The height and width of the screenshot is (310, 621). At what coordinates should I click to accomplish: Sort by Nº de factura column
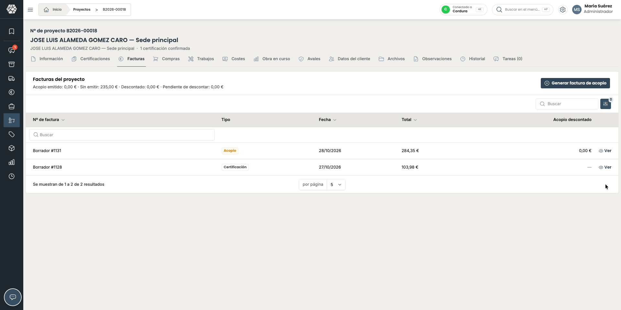click(x=49, y=120)
